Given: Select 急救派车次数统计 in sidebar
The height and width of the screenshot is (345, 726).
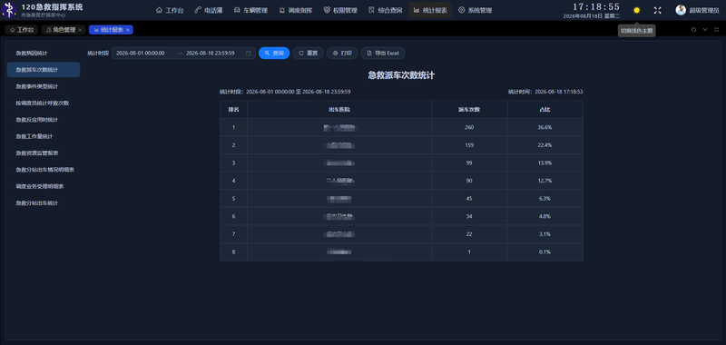Looking at the screenshot, I should 44,70.
